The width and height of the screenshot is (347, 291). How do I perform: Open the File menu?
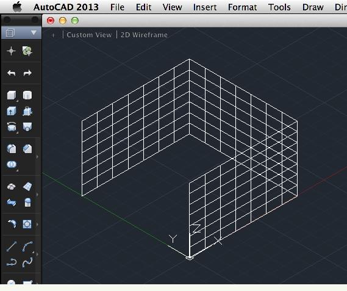pos(117,7)
